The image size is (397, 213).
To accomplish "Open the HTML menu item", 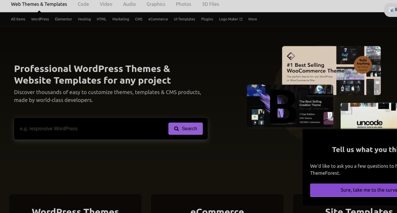I will coord(102,19).
